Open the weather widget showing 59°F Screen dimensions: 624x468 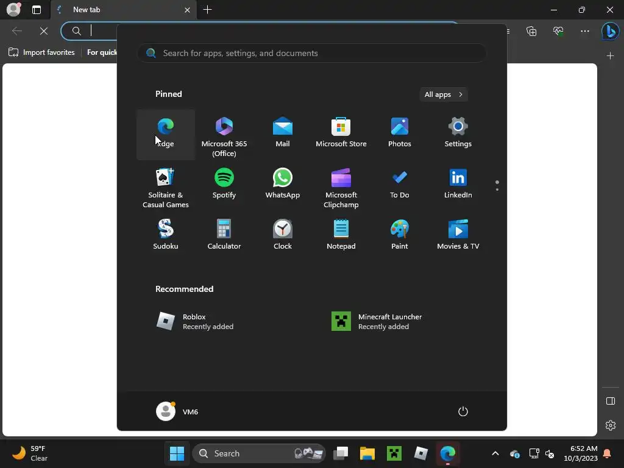click(30, 453)
